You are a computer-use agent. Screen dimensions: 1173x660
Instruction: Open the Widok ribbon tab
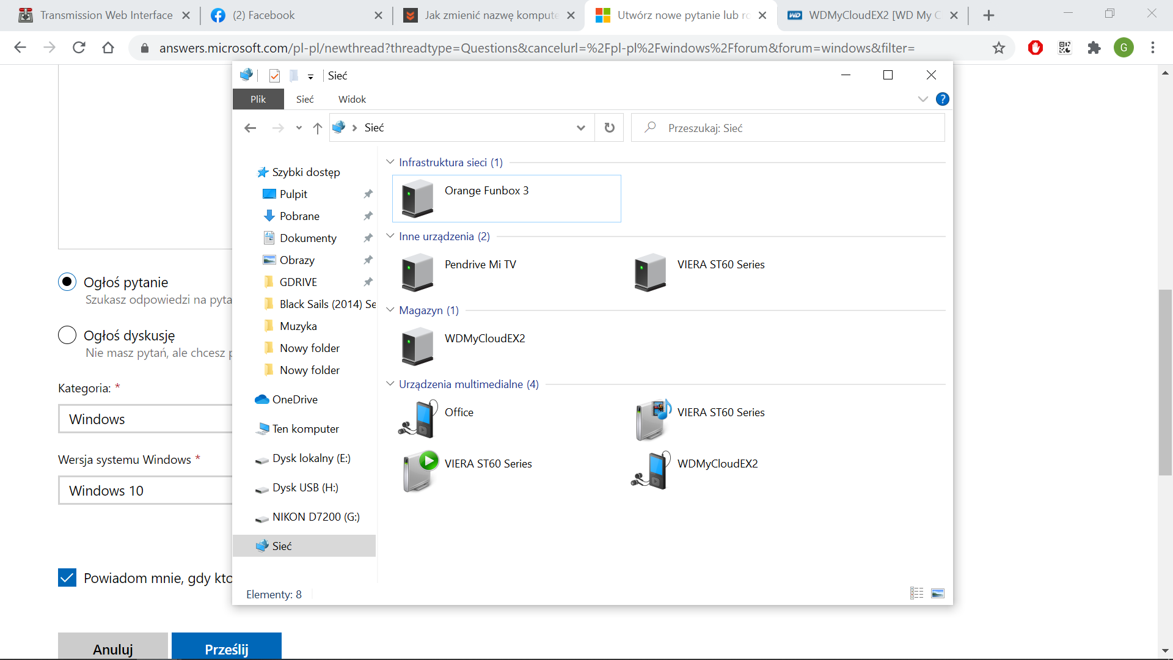(x=352, y=99)
